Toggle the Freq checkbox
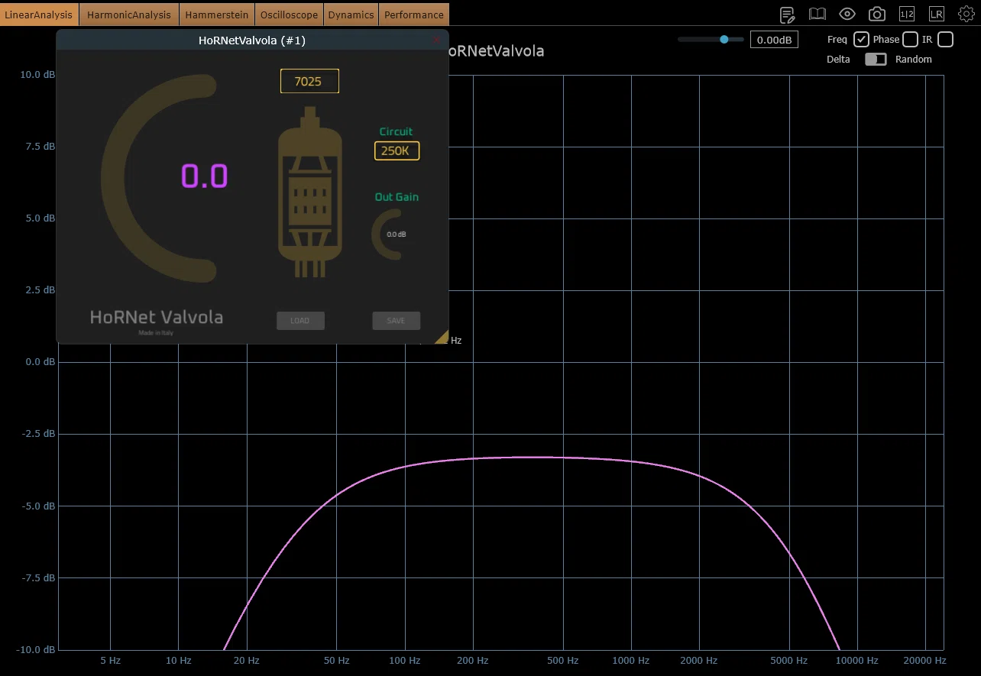Screen dimensions: 981x676 pyautogui.click(x=861, y=40)
